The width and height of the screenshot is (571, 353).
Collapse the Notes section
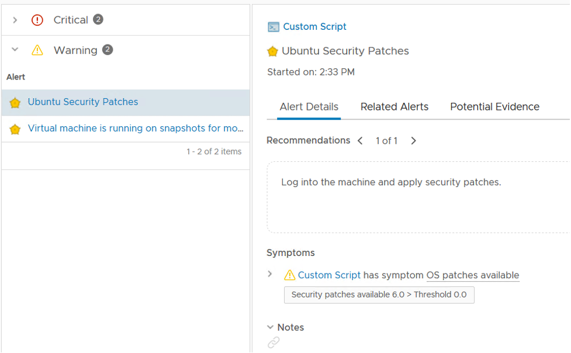coord(270,327)
